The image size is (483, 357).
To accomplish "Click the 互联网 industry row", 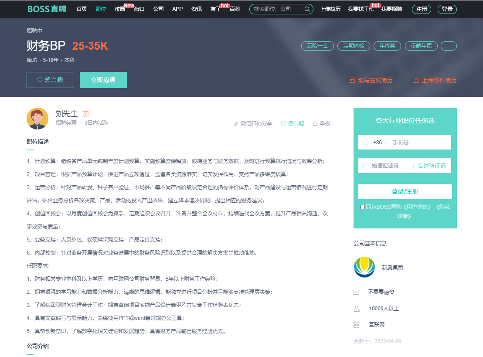I will pos(369,325).
